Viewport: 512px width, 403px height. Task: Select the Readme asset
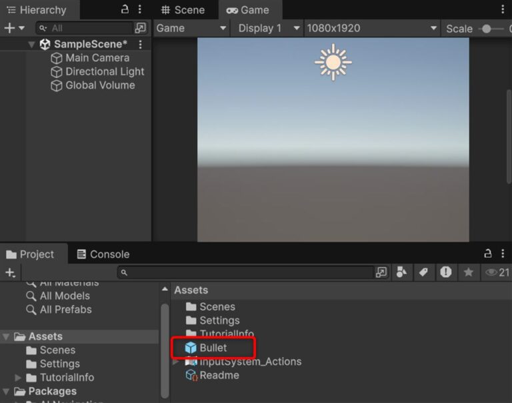(219, 375)
